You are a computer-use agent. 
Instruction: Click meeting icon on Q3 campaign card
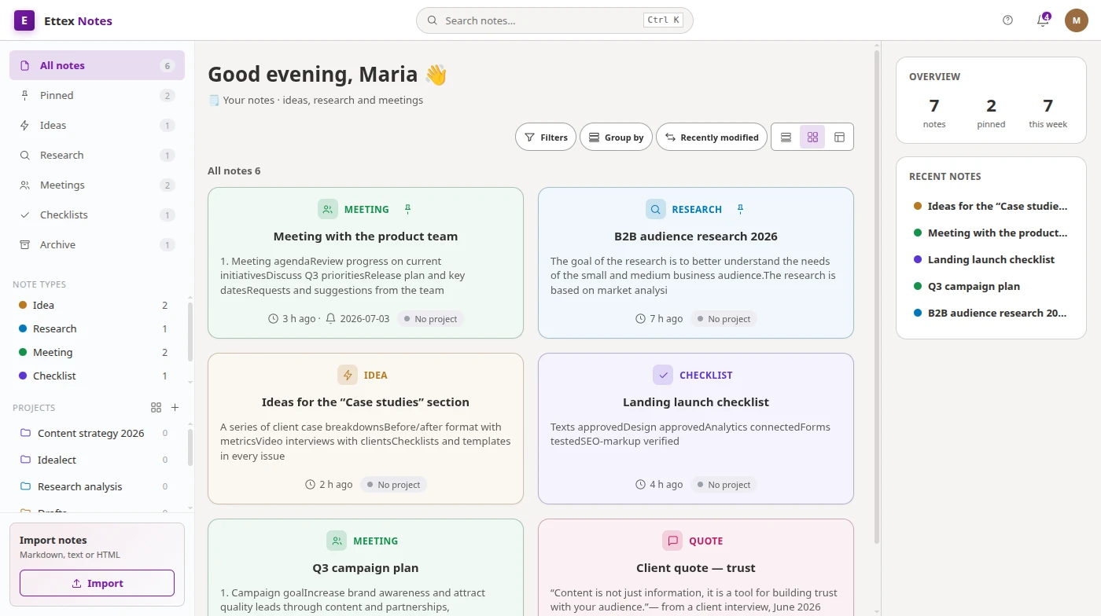point(337,541)
